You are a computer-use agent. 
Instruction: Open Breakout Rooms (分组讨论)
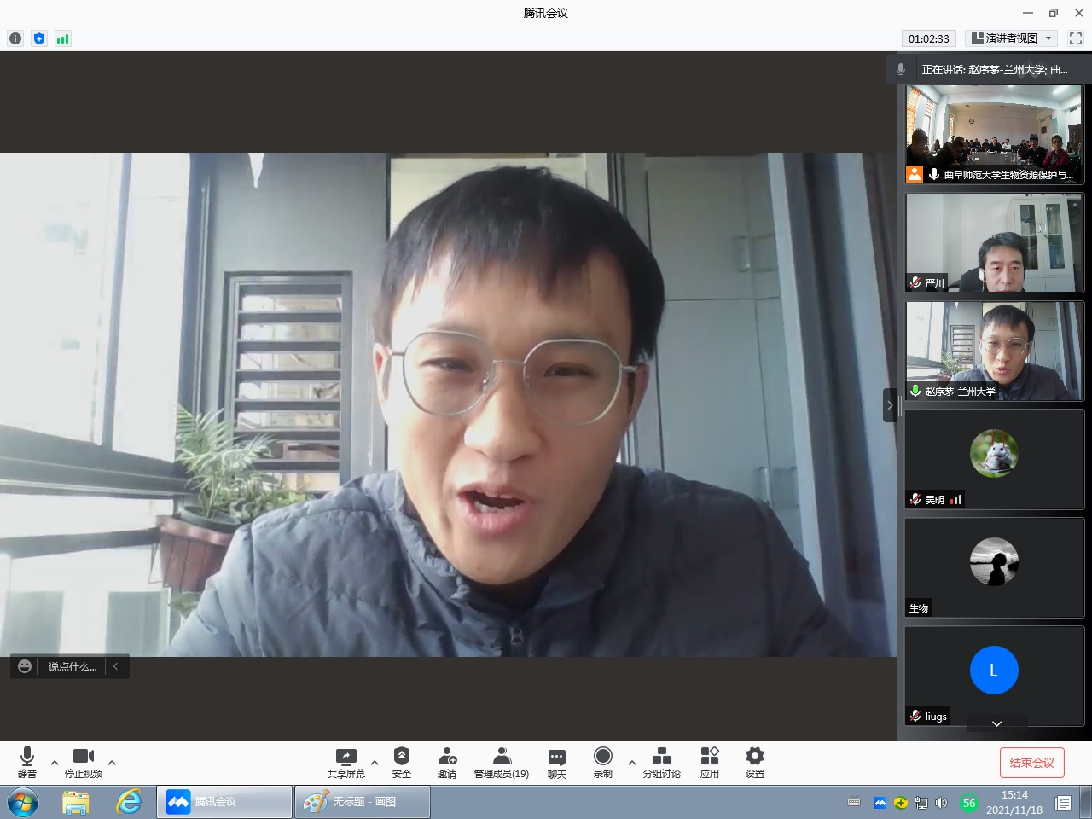(661, 762)
